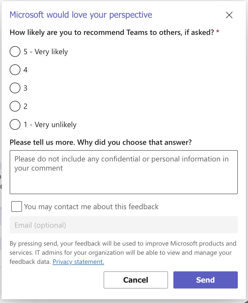Focus the Email (optional) field

124,225
